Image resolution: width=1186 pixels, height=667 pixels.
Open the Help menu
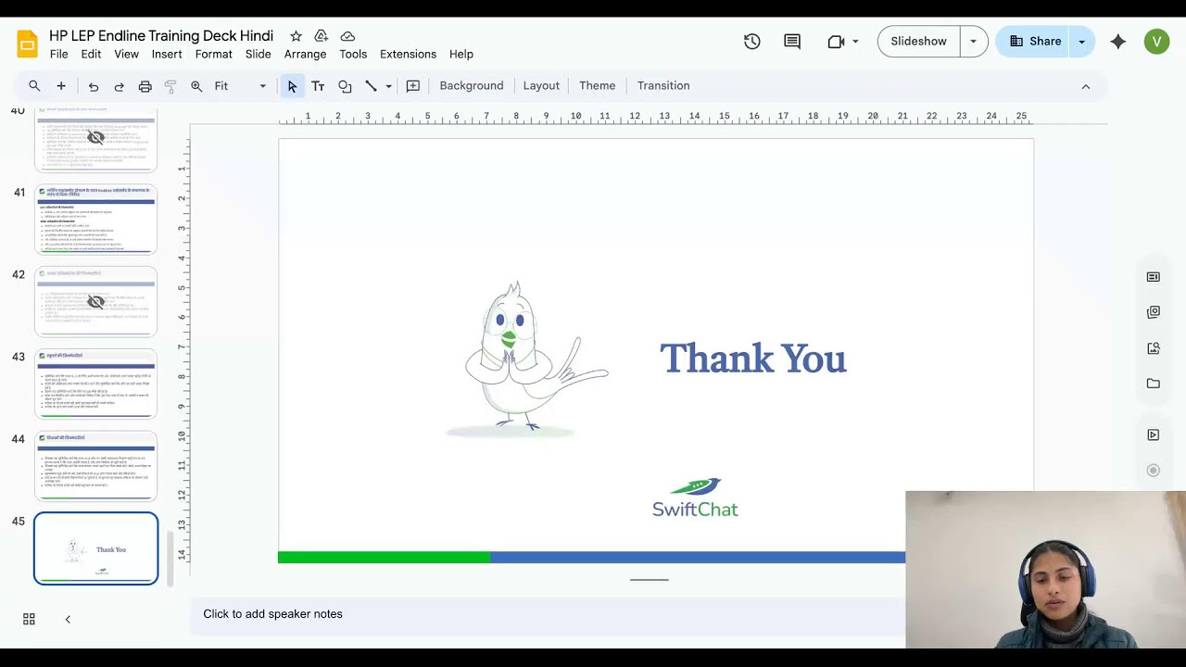461,55
